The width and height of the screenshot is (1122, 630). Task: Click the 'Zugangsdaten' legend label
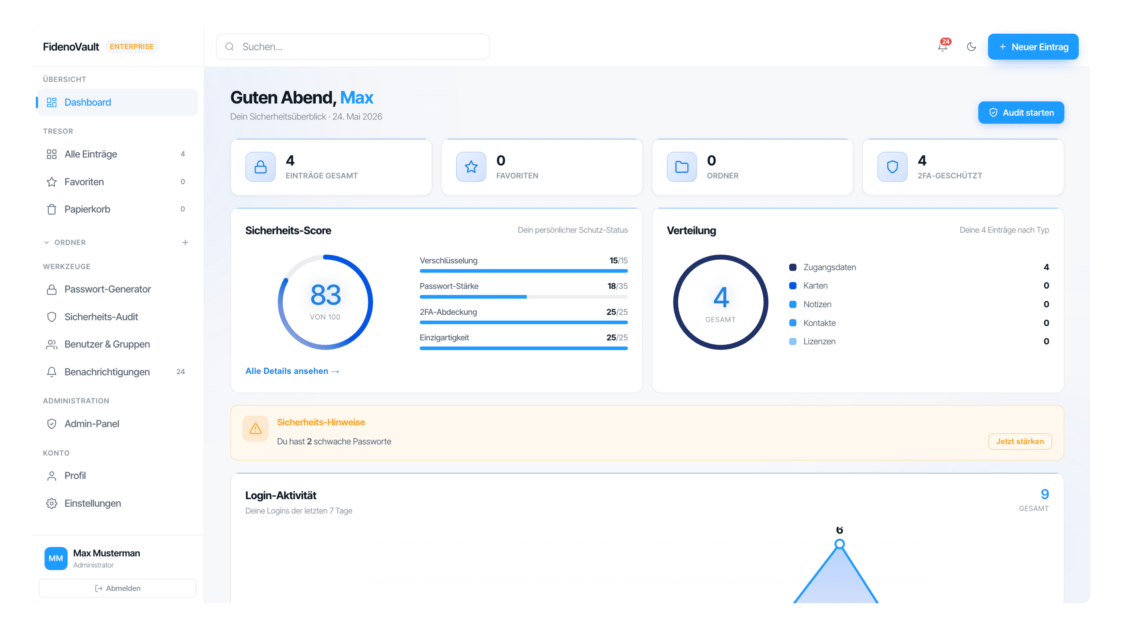(x=829, y=267)
